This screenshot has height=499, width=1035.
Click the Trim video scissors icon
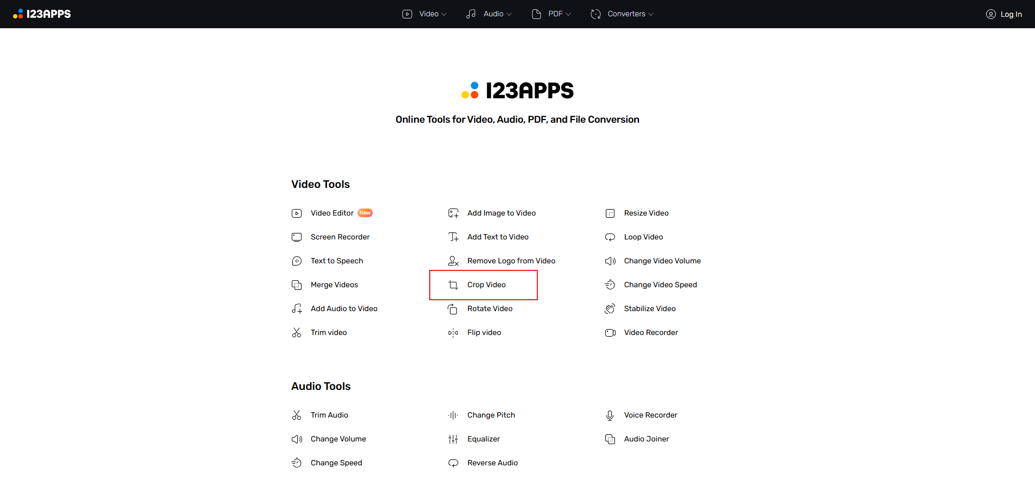297,333
